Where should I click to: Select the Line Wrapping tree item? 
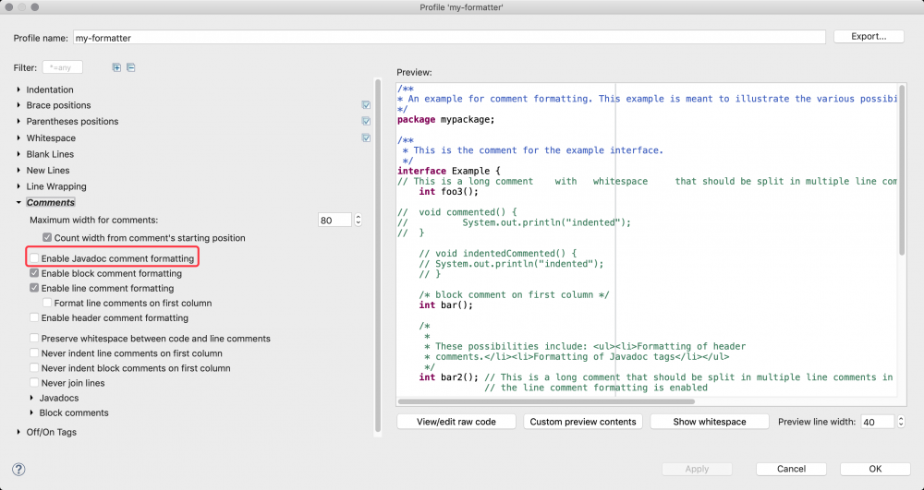(x=56, y=186)
